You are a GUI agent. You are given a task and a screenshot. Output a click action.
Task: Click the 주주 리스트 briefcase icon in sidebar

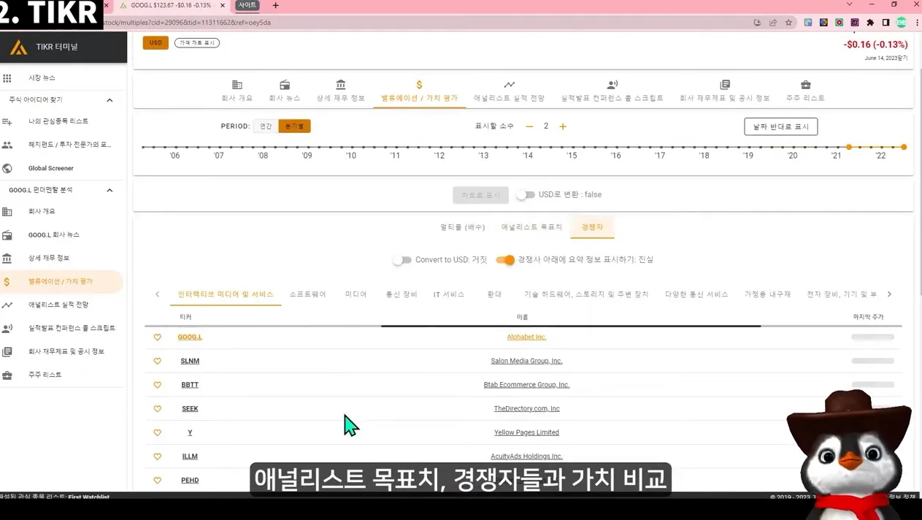[x=7, y=375]
